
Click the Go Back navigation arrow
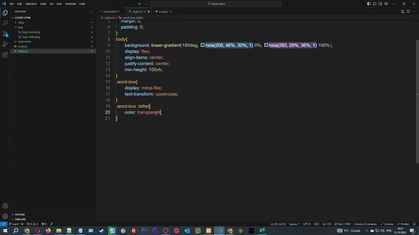click(139, 4)
